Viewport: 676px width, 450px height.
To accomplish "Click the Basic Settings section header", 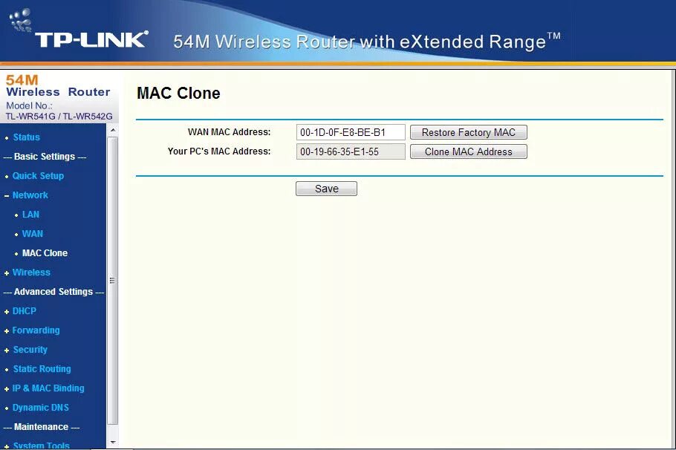I will (x=45, y=157).
